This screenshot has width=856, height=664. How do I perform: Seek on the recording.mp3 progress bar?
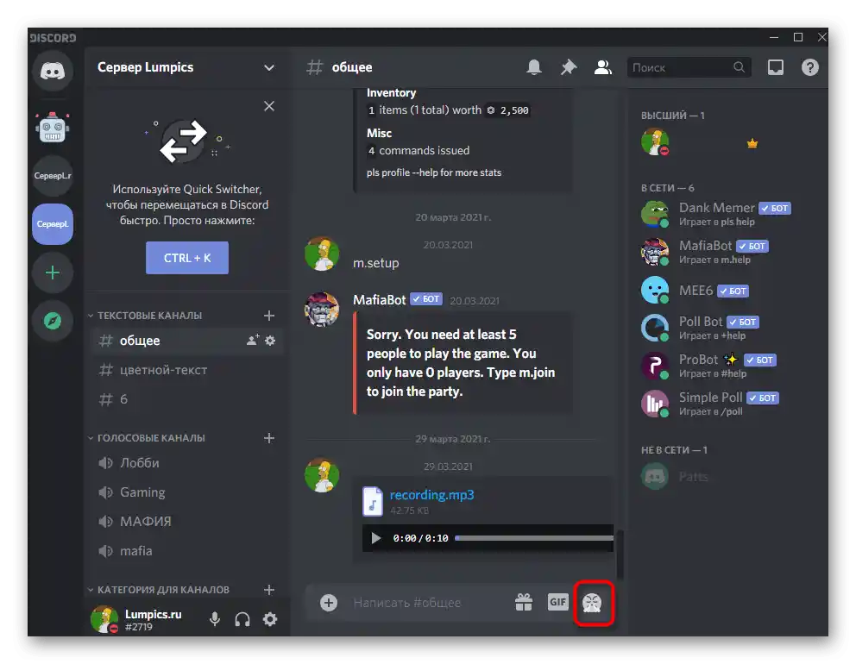pos(534,538)
